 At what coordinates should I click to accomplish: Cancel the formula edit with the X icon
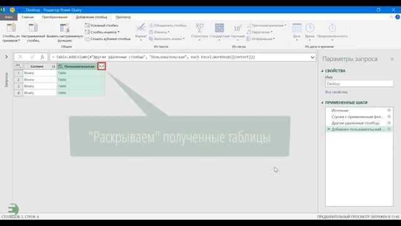click(x=20, y=57)
